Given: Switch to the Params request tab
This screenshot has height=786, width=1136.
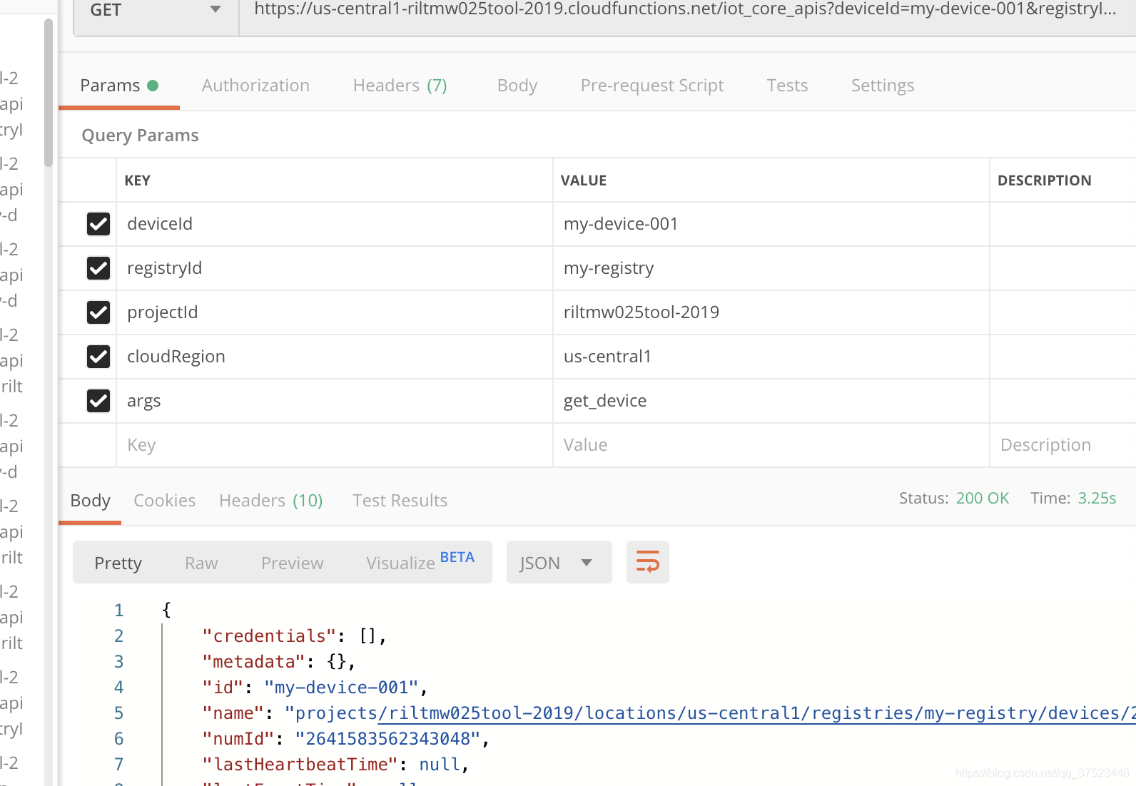Looking at the screenshot, I should tap(118, 86).
